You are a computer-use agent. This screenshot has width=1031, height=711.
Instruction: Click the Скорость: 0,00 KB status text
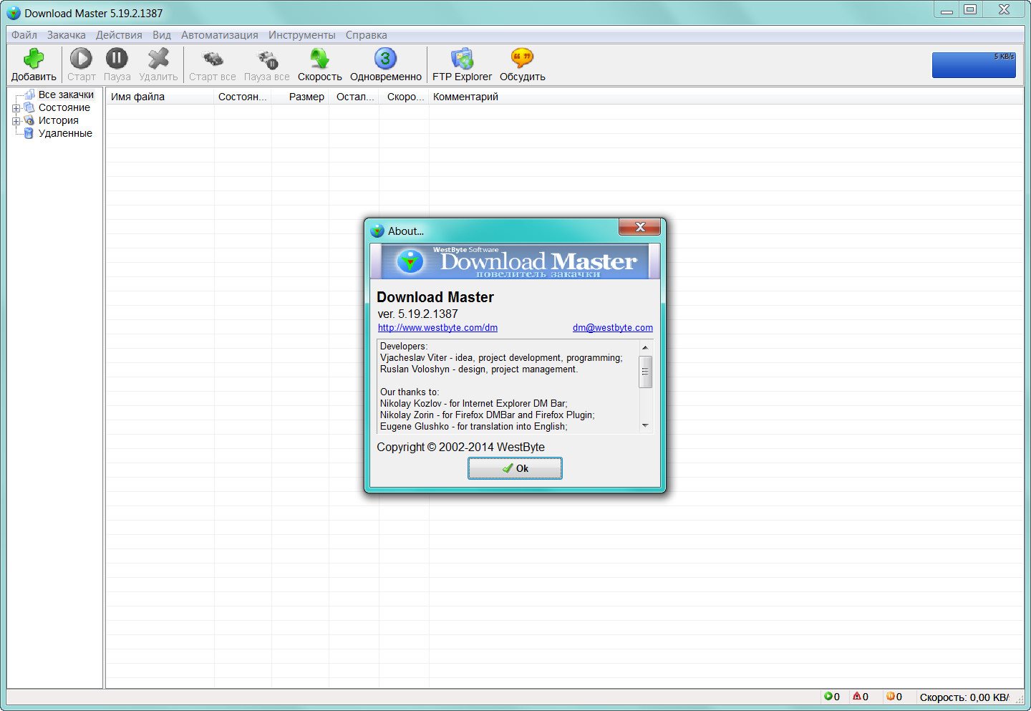964,697
